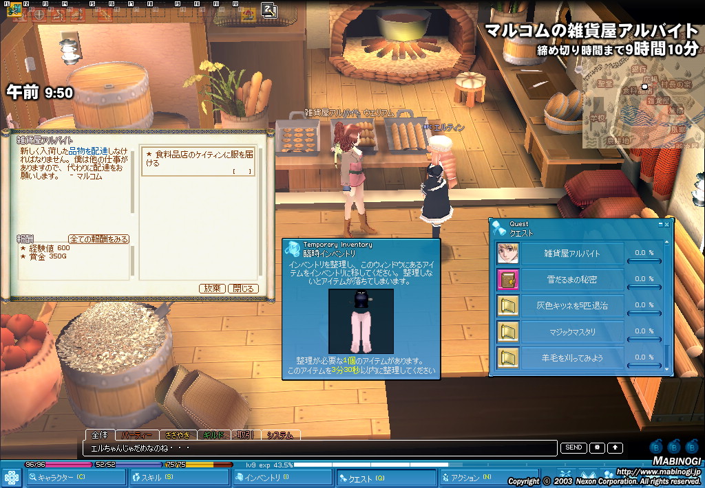Open the 羊毛を刈ってみよう quest entry
This screenshot has height=488, width=705.
572,358
